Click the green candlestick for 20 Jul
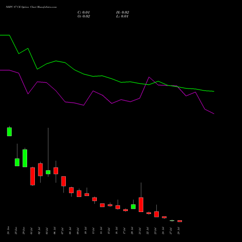Screen dimensions: 242x242 point(133,207)
